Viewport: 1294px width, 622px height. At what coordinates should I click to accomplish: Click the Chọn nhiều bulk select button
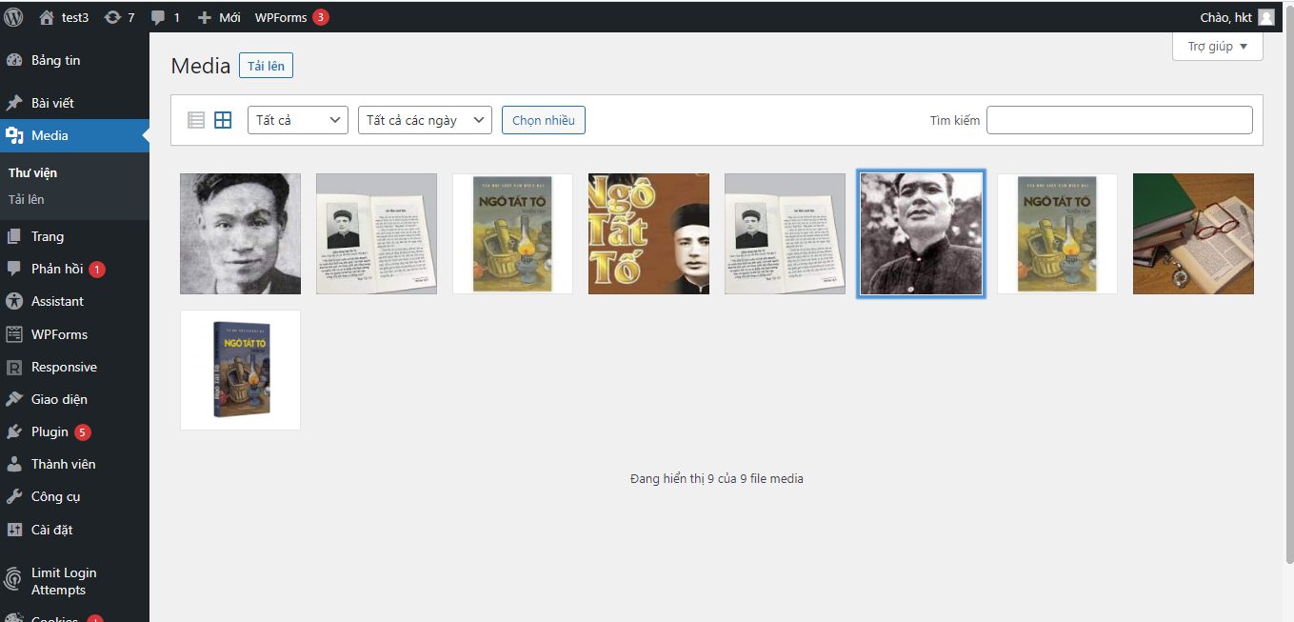point(543,120)
